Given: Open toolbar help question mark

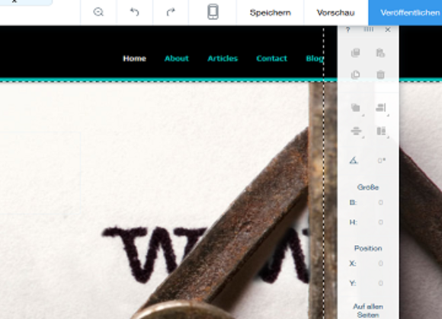Looking at the screenshot, I should tap(348, 30).
